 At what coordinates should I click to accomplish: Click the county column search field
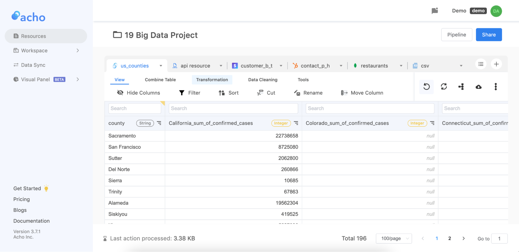(x=134, y=108)
